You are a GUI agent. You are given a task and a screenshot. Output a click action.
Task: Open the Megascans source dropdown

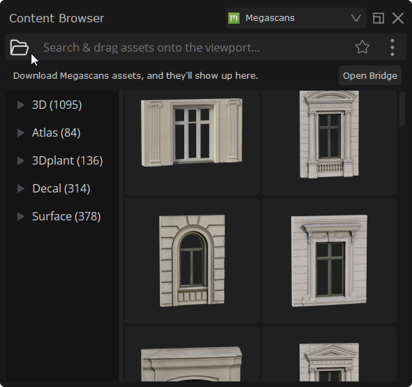pyautogui.click(x=356, y=18)
